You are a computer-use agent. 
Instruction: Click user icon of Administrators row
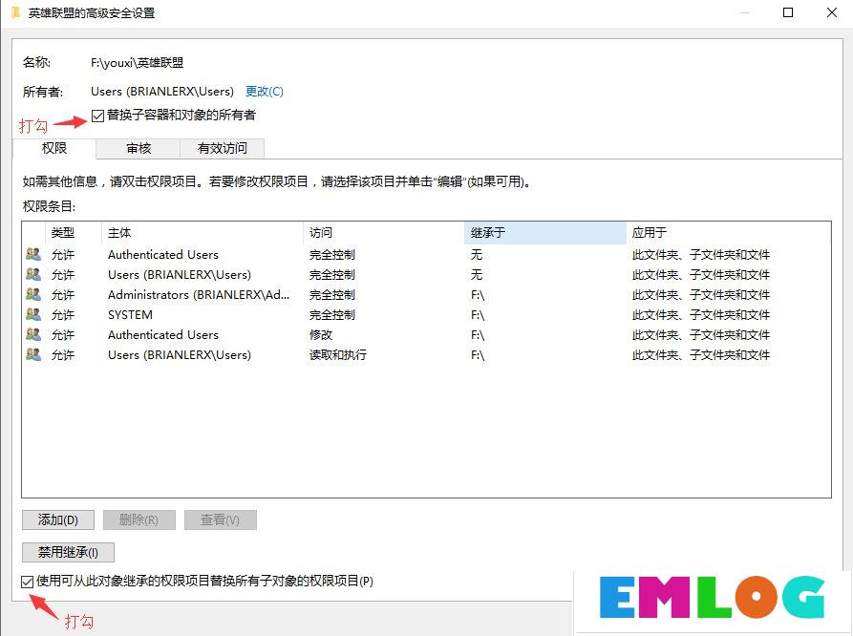[33, 294]
